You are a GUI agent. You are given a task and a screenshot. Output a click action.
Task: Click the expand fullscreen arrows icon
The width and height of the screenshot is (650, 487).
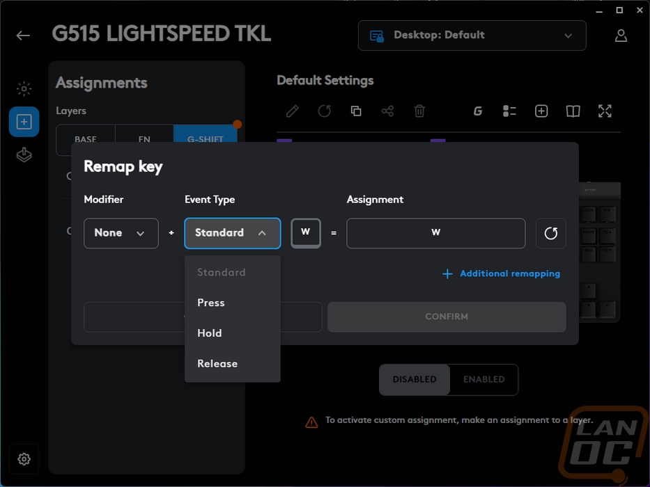coord(605,111)
